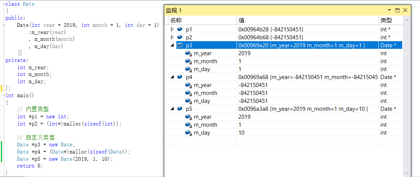Screen dimensions: 420x177
Task: Click m_month field icon under p3
Action: point(188,61)
